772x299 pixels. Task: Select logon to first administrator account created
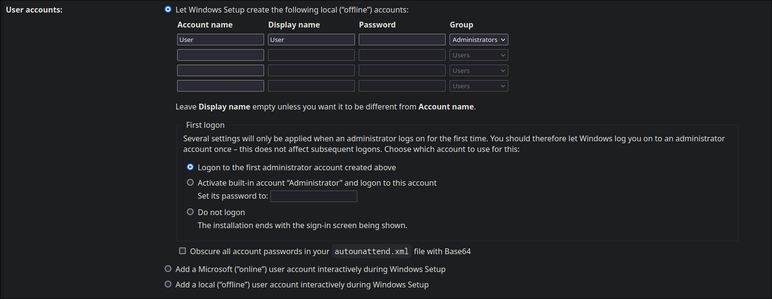tap(190, 167)
